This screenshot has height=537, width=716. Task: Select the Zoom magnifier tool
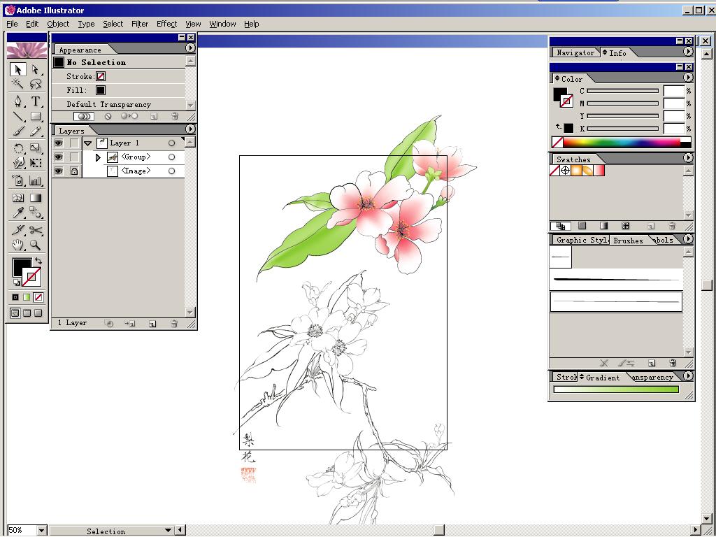pos(36,245)
